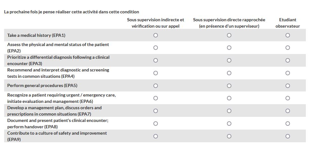Choose direct supervision for EPA4 diagnostic tests

tap(229, 73)
